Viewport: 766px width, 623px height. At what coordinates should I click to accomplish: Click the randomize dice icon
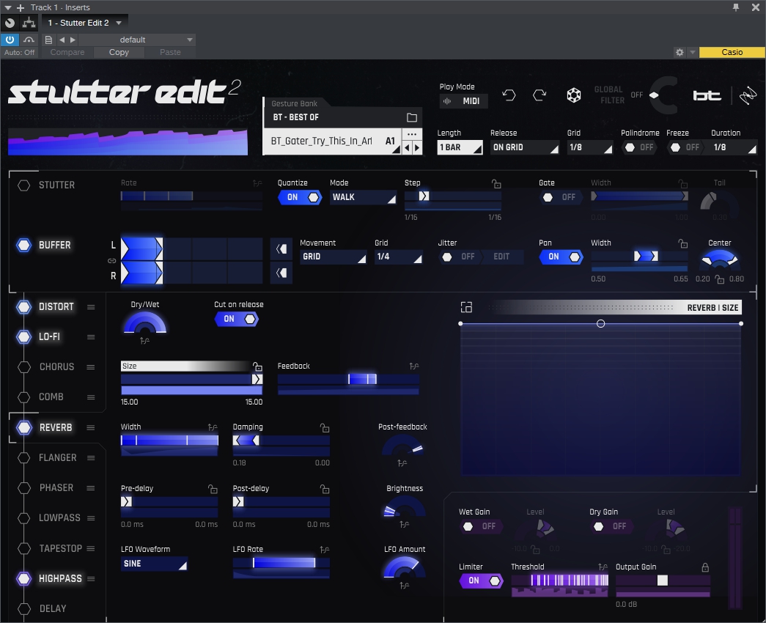pyautogui.click(x=573, y=95)
